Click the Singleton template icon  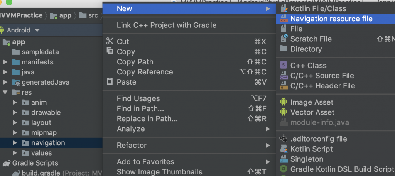[284, 159]
